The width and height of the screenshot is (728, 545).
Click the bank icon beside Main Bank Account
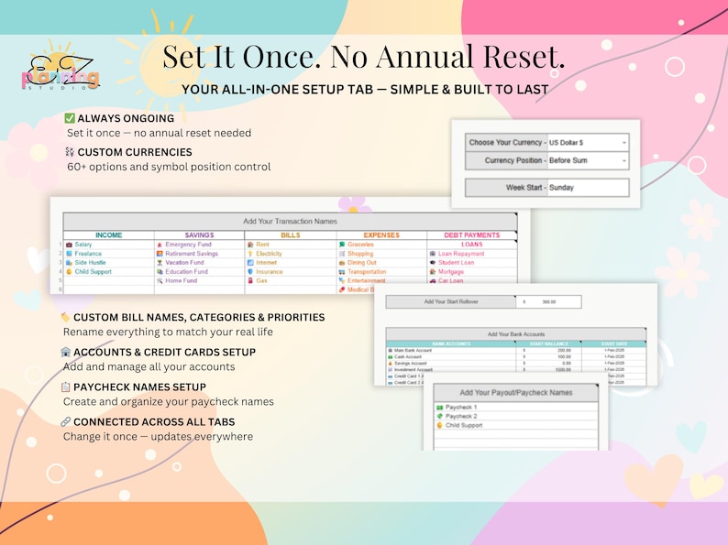point(390,351)
